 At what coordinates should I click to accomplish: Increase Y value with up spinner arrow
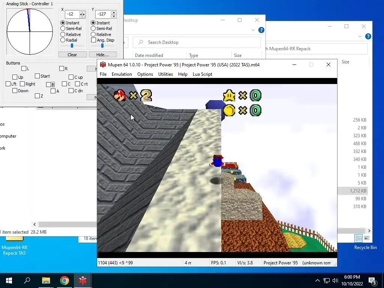pyautogui.click(x=114, y=12)
